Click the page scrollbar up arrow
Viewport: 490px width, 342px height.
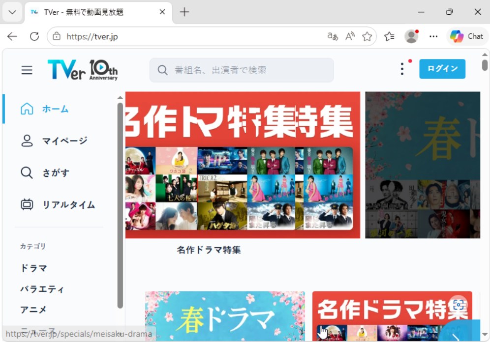tap(485, 55)
